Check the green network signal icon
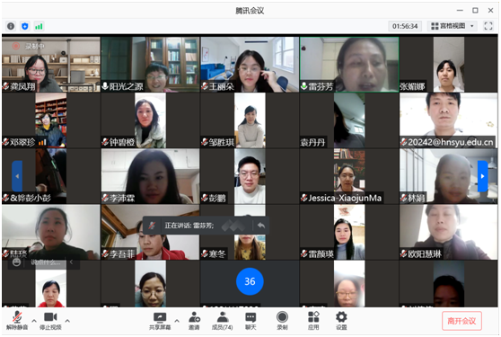The height and width of the screenshot is (337, 501). click(x=39, y=26)
